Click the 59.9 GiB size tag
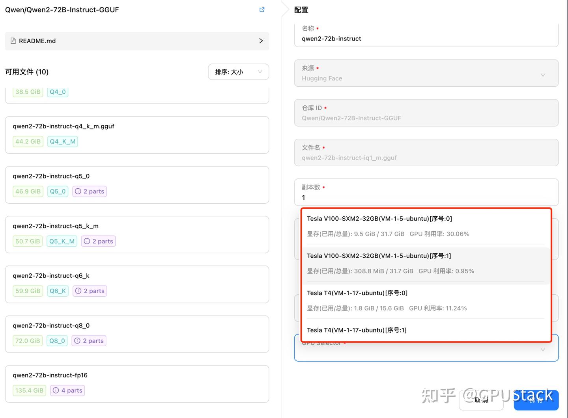568x418 pixels. (28, 291)
